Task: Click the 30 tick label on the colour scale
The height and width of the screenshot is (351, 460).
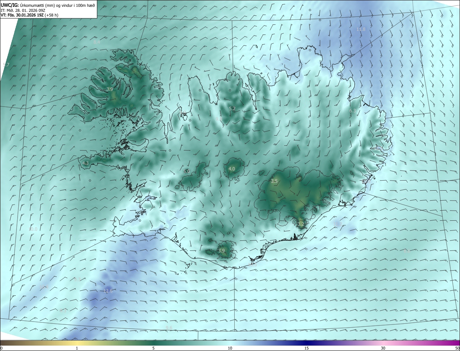Action: 383,348
